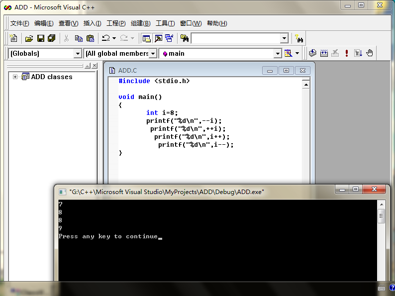Click the Copy icon
The width and height of the screenshot is (395, 296).
point(79,38)
